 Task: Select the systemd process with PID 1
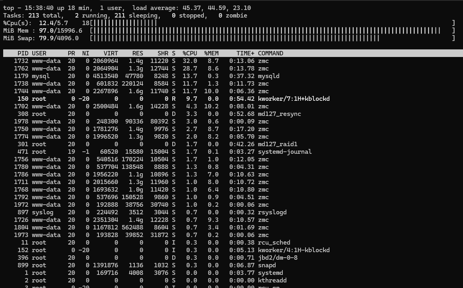[x=160, y=272]
